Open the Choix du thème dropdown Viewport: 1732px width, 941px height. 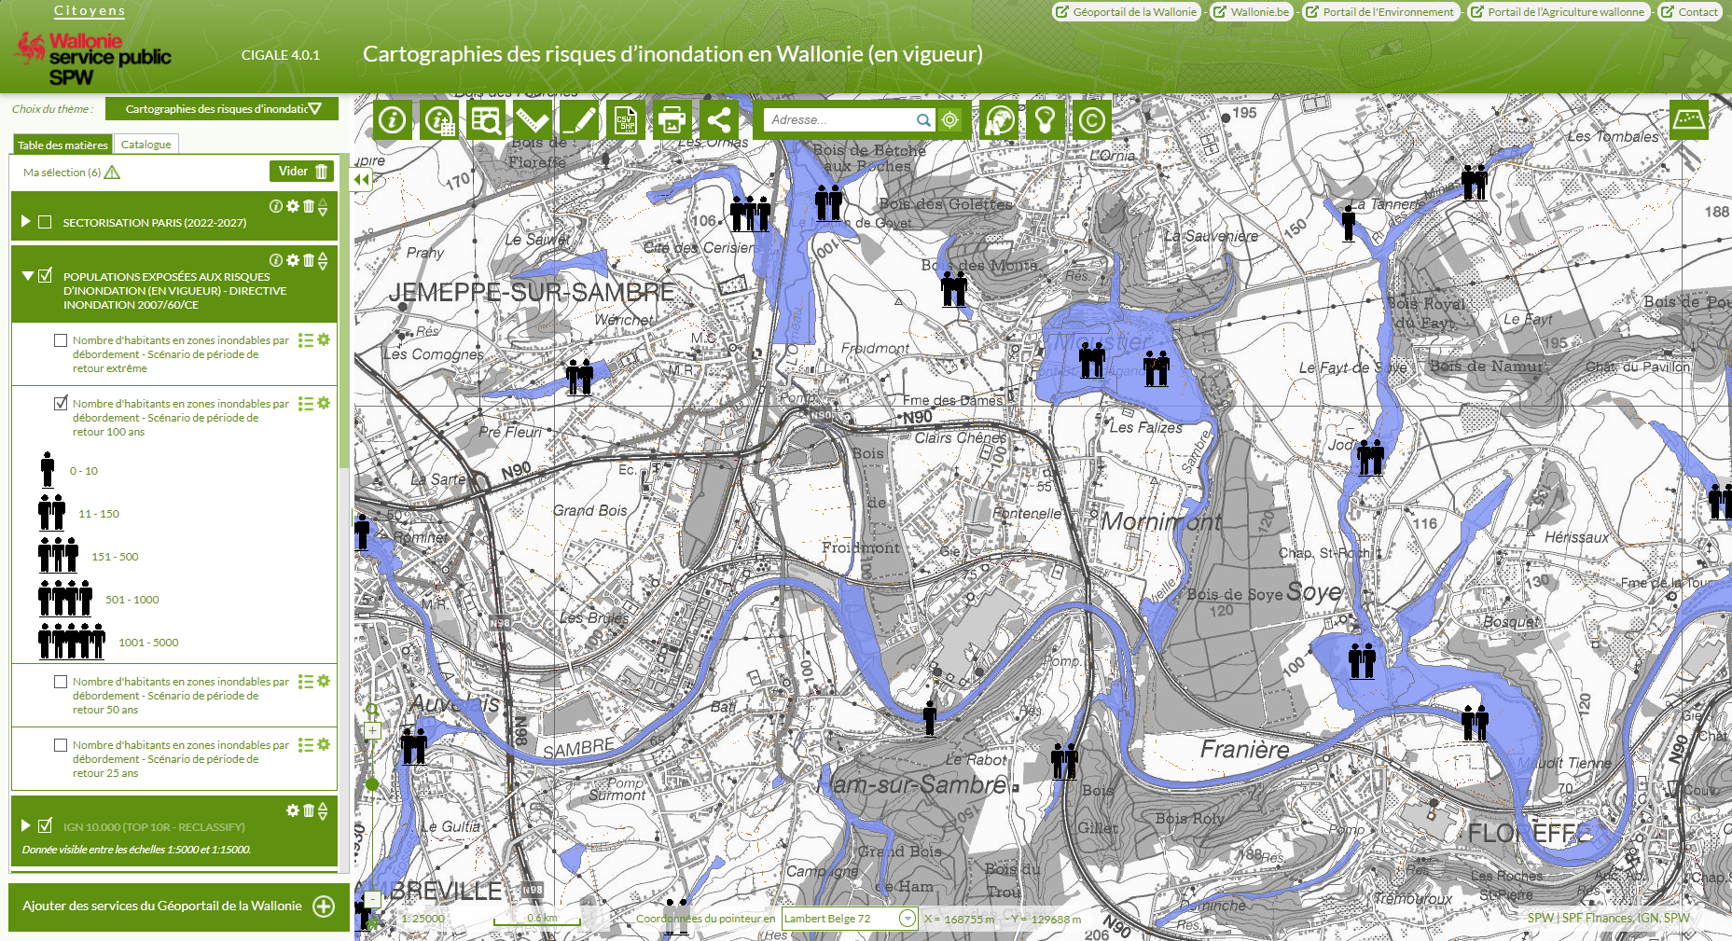222,109
